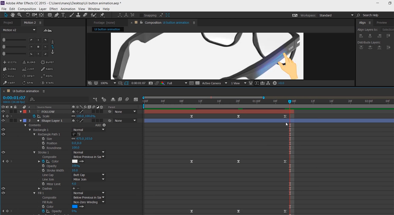The image size is (394, 215).
Task: Open the Graph Editor in timeline
Action: [136, 99]
